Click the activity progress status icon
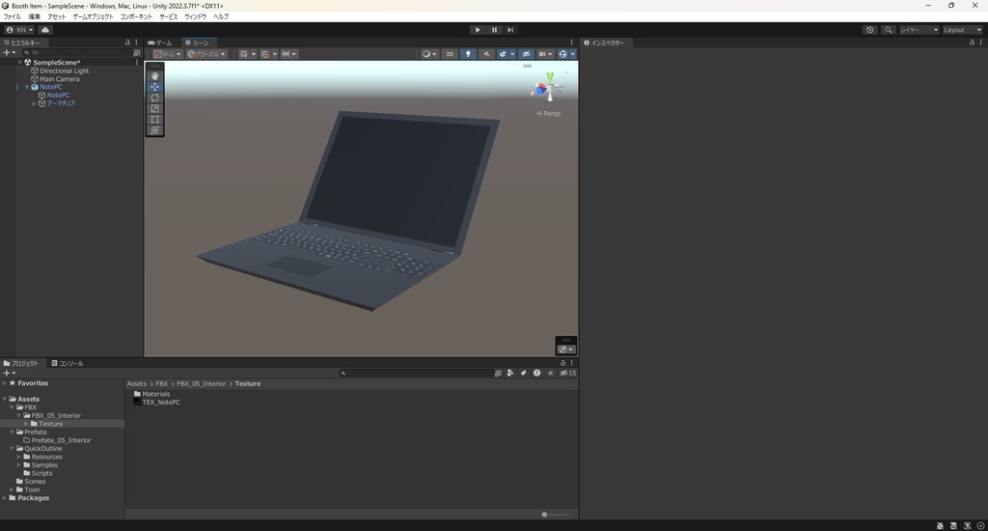 pos(980,526)
